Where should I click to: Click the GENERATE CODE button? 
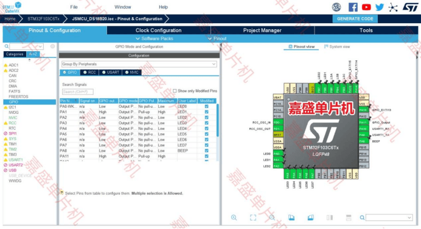tap(355, 19)
